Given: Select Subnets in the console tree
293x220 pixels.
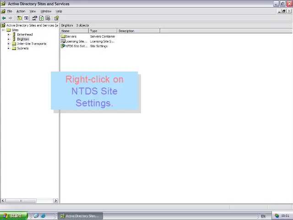Looking at the screenshot, I should coord(23,48).
